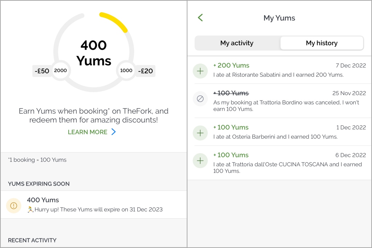This screenshot has height=248, width=372.
Task: Click the -£20 discount label
Action: tap(145, 71)
